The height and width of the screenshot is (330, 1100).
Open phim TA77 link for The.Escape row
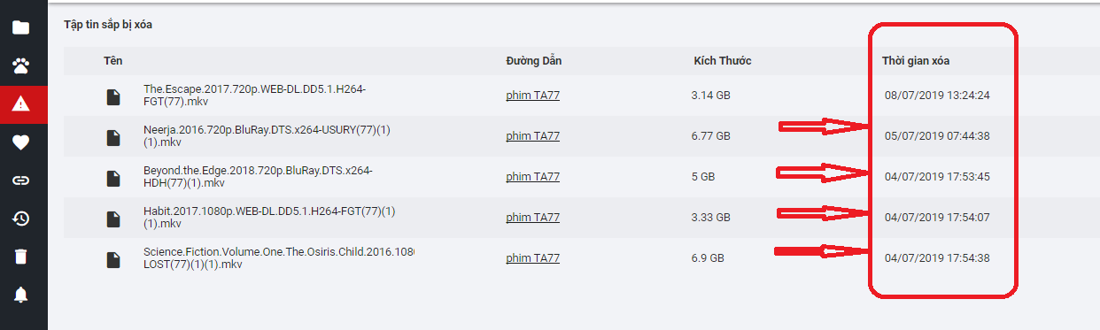pos(532,96)
